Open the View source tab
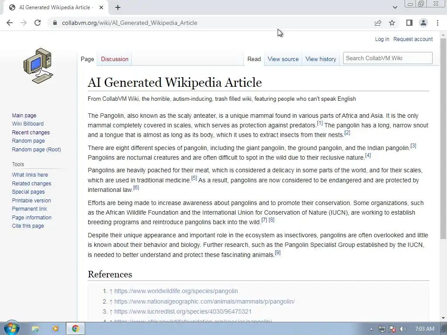The height and width of the screenshot is (335, 447). (x=283, y=59)
